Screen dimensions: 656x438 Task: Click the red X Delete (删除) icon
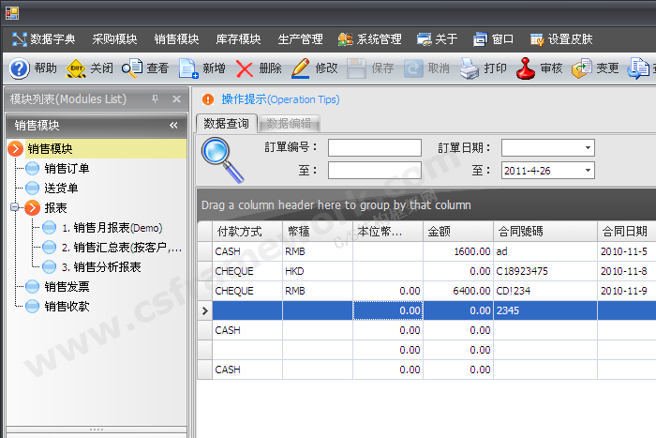point(245,68)
